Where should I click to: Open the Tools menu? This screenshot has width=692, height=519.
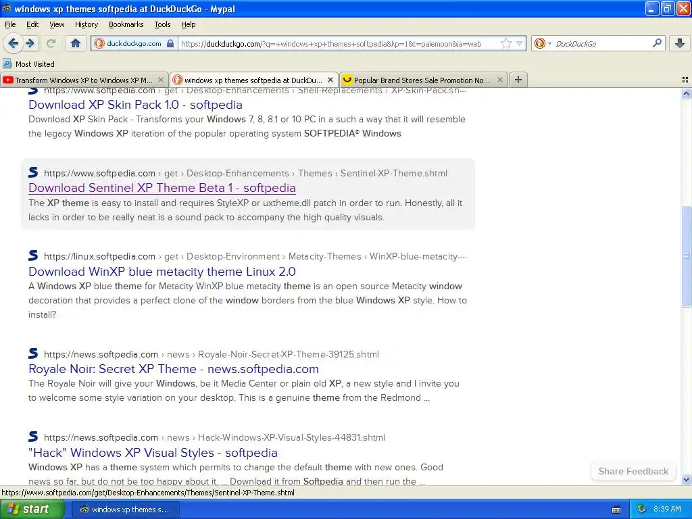162,24
